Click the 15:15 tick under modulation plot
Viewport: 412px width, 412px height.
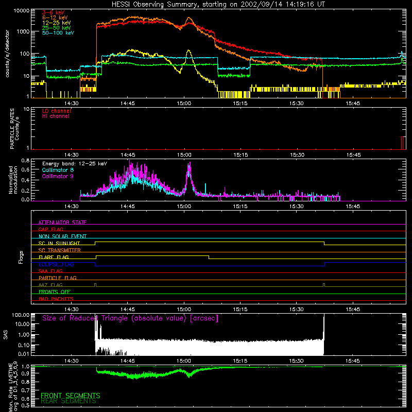pyautogui.click(x=240, y=207)
